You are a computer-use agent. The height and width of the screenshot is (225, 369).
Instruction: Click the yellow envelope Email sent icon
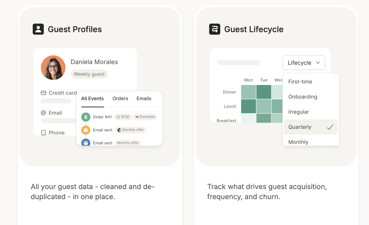[x=86, y=130]
